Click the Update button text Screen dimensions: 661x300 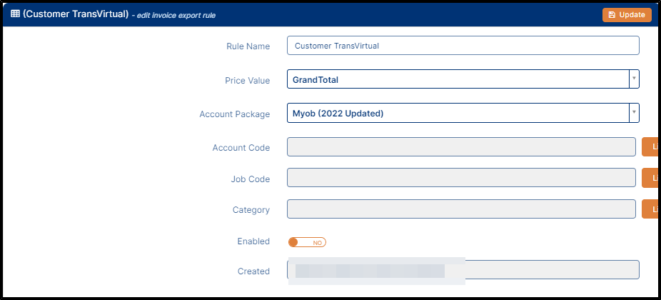tap(632, 15)
